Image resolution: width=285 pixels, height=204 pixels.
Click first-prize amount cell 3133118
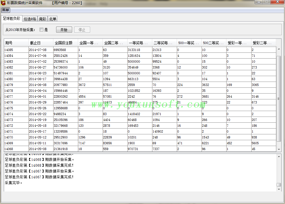[140, 50]
